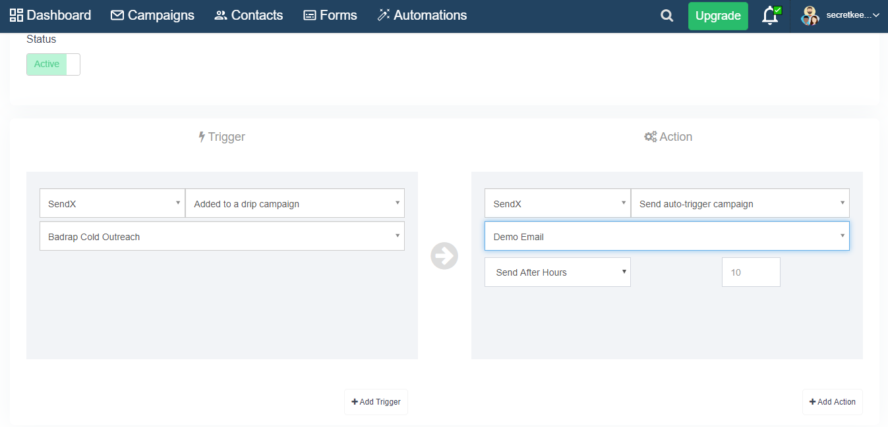Click the search magnifier icon

(x=666, y=16)
